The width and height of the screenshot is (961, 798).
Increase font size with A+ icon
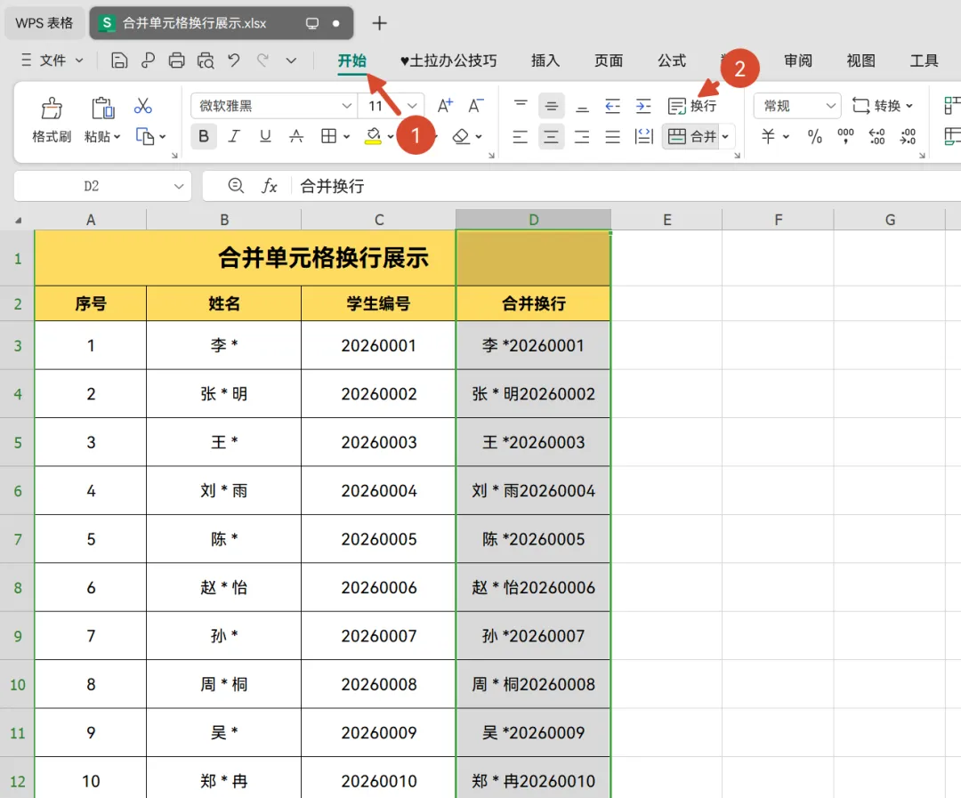[x=445, y=105]
